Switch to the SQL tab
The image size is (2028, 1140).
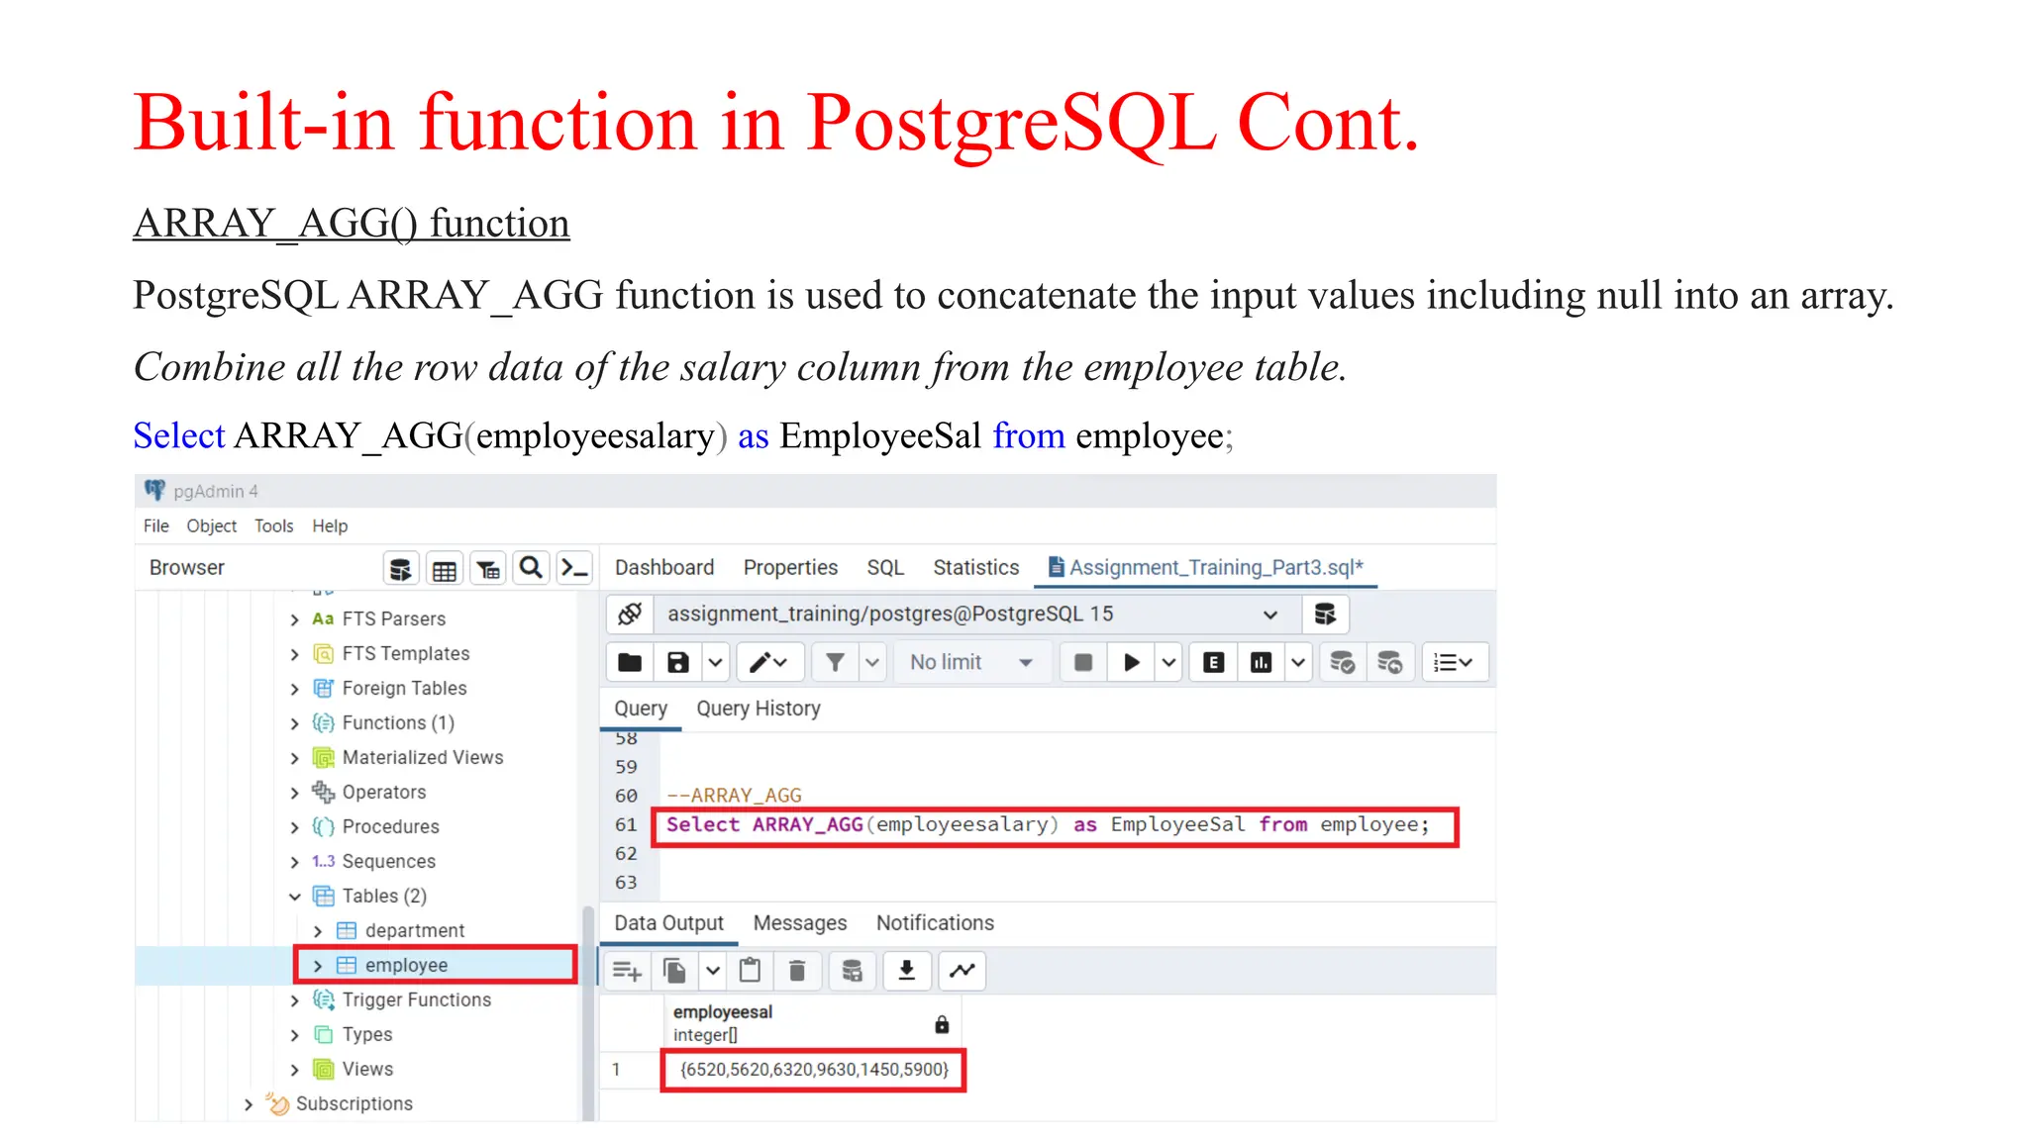pyautogui.click(x=885, y=568)
